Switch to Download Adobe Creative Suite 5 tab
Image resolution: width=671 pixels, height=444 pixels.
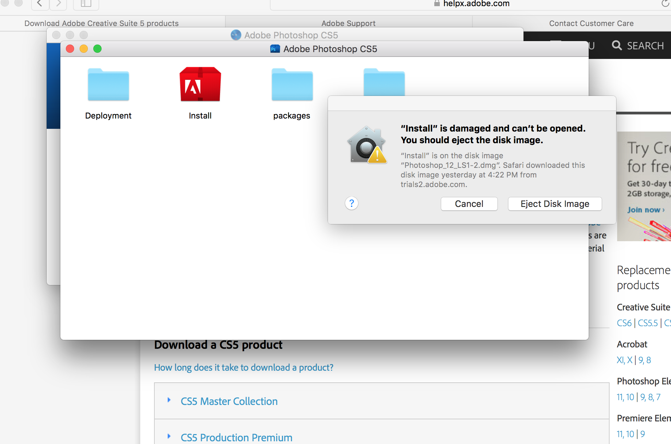(x=102, y=23)
